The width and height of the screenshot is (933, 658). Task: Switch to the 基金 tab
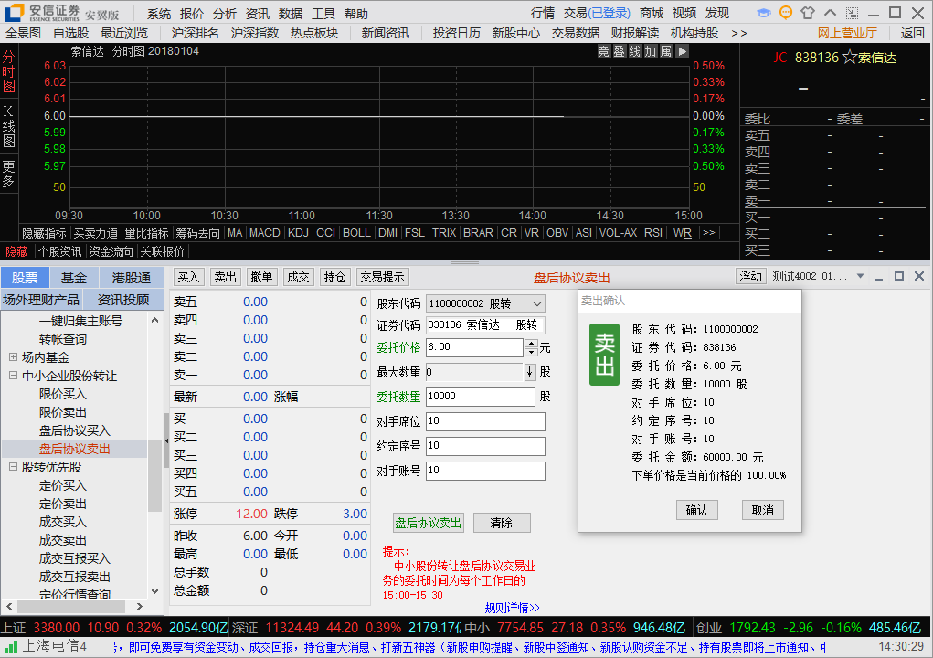pos(74,278)
